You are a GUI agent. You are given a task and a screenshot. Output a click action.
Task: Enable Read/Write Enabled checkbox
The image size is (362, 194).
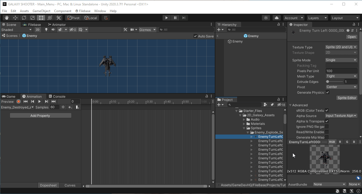[327, 132]
